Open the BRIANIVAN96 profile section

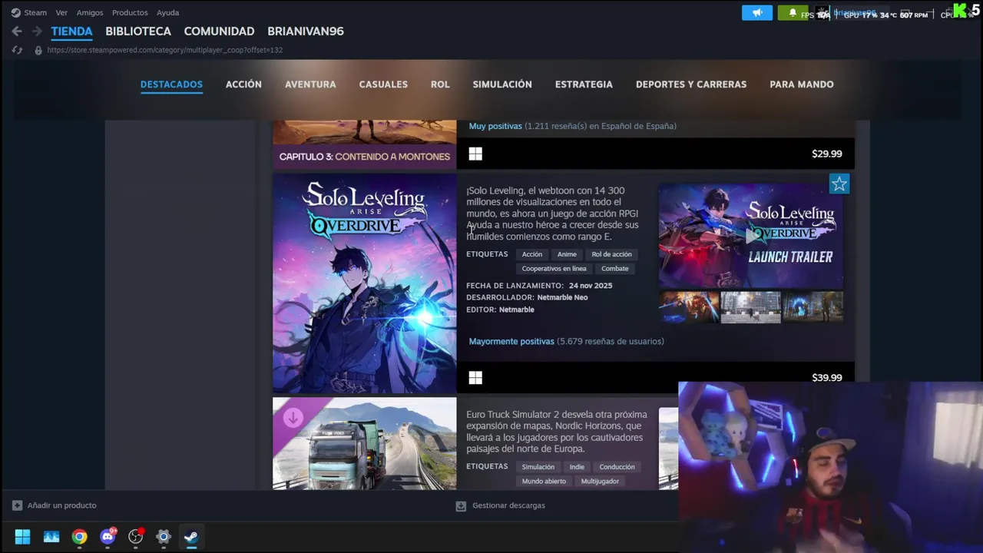pyautogui.click(x=306, y=31)
